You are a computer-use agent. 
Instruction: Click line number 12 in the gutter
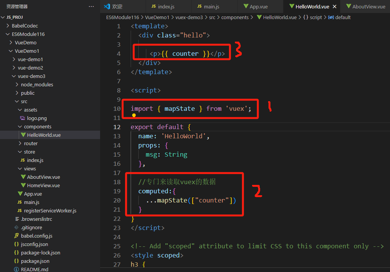coord(117,127)
